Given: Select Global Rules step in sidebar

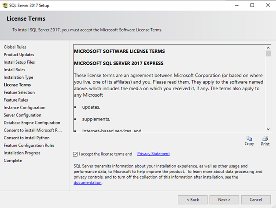Looking at the screenshot, I should pyautogui.click(x=15, y=47).
